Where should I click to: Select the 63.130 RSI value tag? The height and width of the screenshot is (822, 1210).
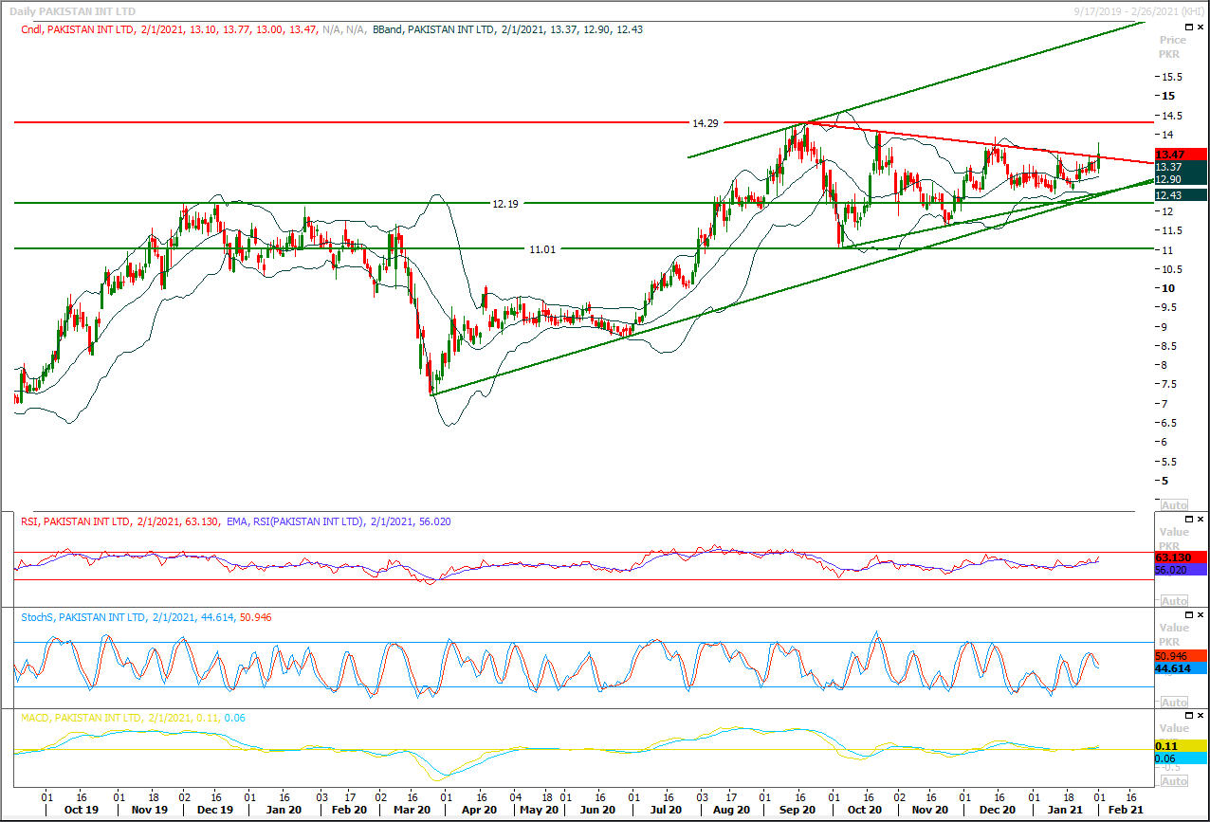coord(1181,557)
